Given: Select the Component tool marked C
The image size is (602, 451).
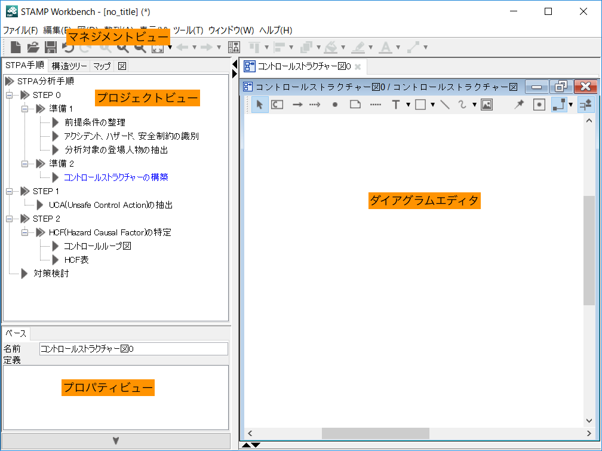Looking at the screenshot, I should [x=277, y=105].
